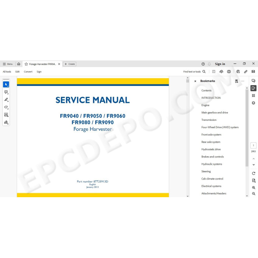Screen dimensions: 258x258
Task: Go to previous page up chevron
Action: [254, 158]
